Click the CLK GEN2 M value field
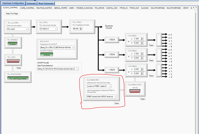Screen dimensions: 199x134 (x=137, y=58)
